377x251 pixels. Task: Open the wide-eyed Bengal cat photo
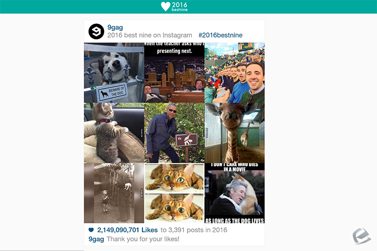(174, 193)
